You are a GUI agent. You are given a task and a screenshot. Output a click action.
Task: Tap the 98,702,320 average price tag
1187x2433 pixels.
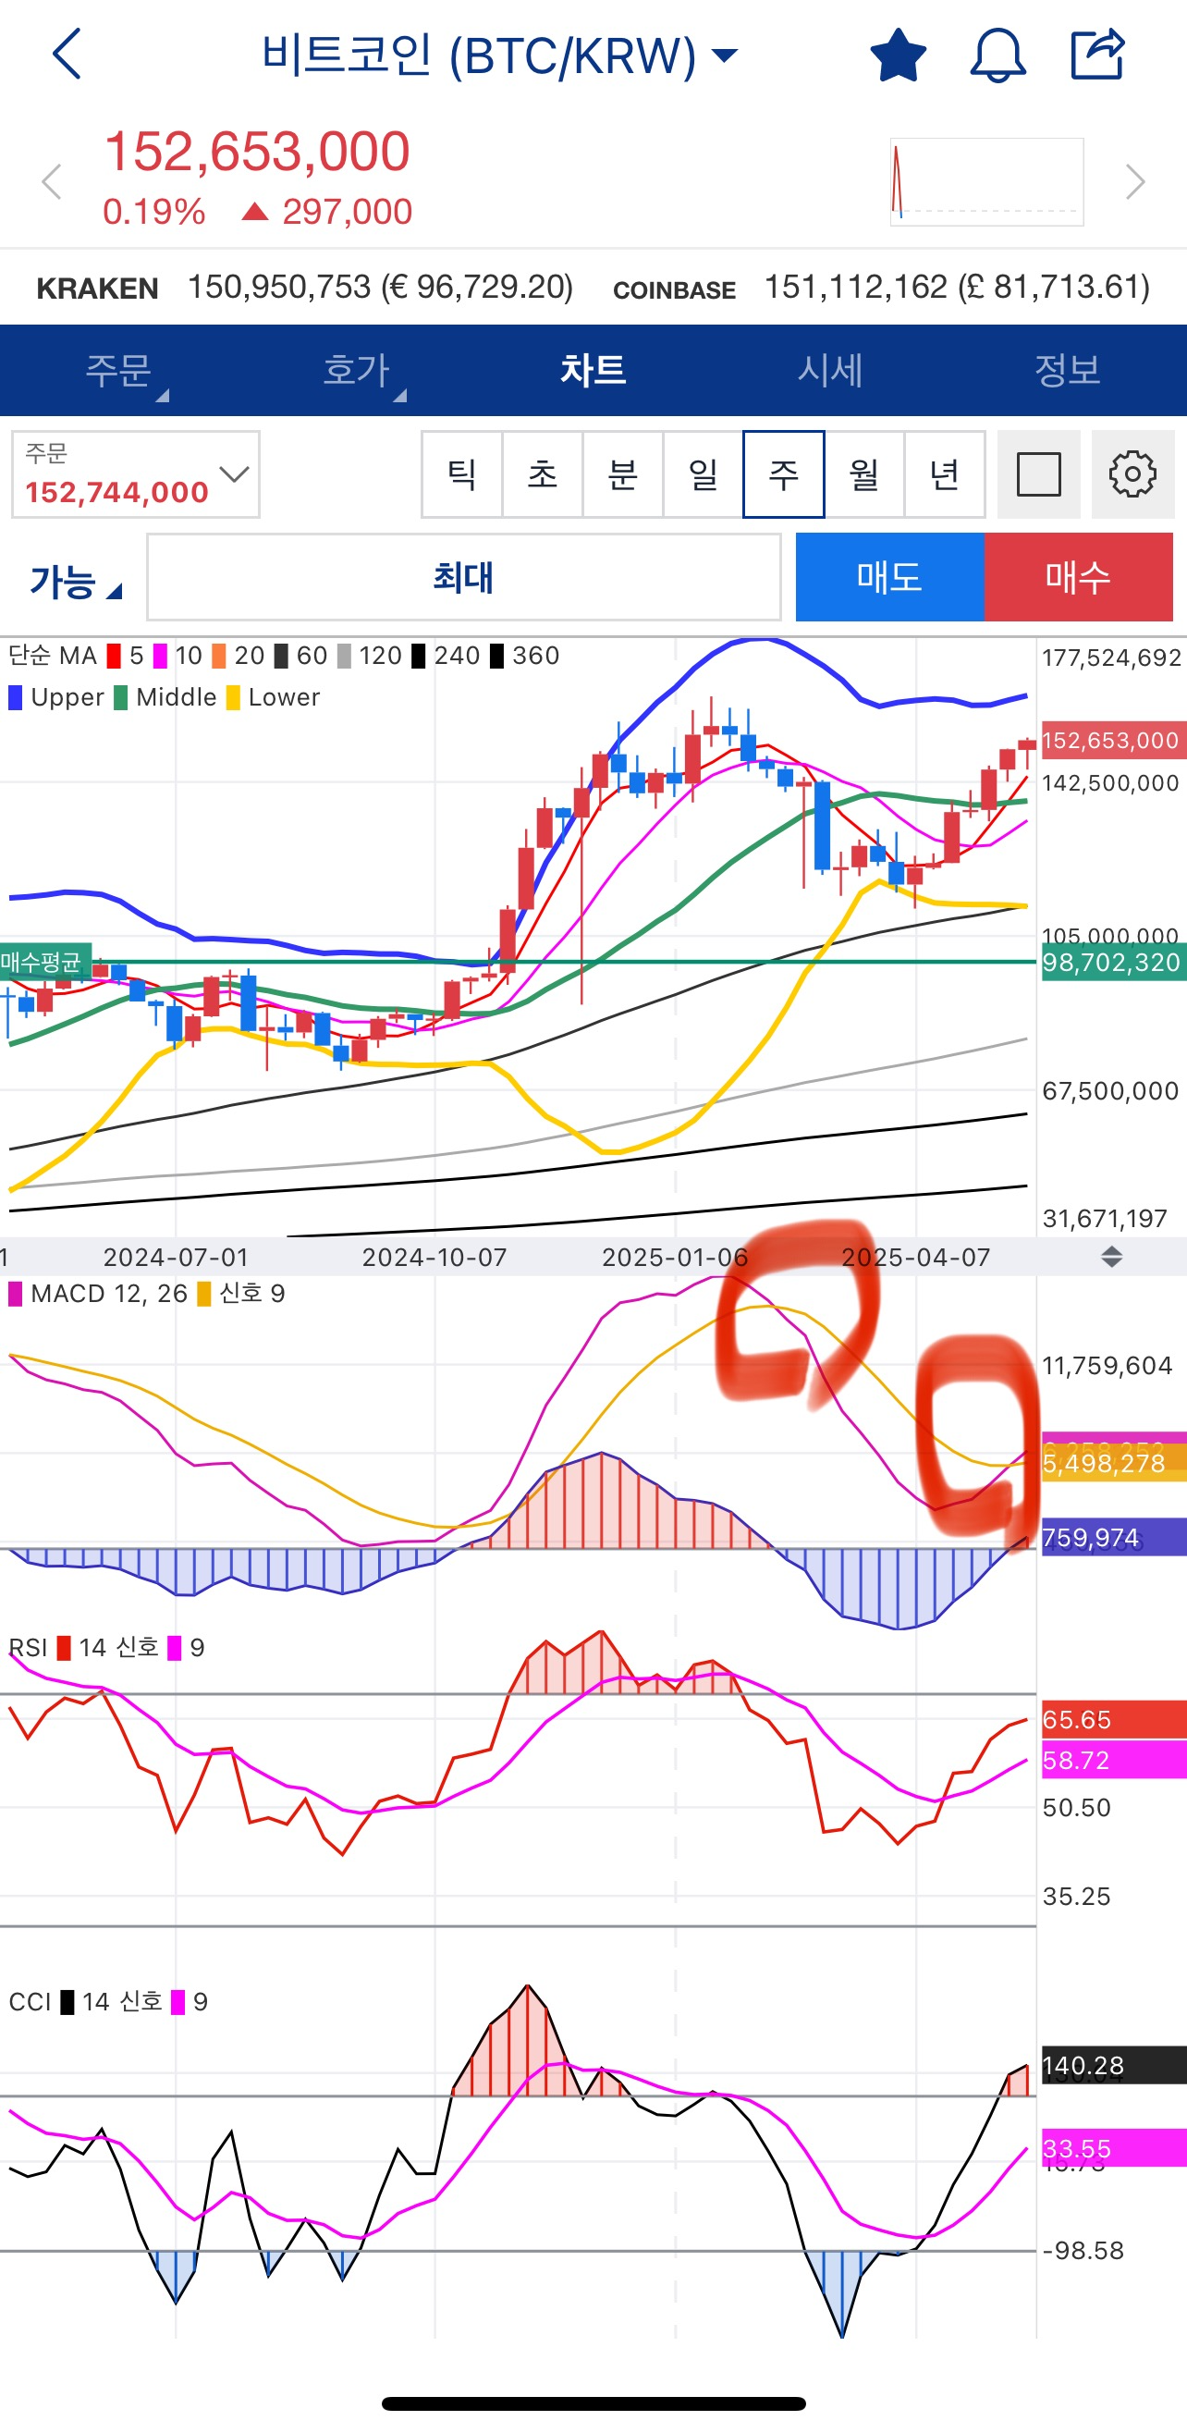(1112, 963)
